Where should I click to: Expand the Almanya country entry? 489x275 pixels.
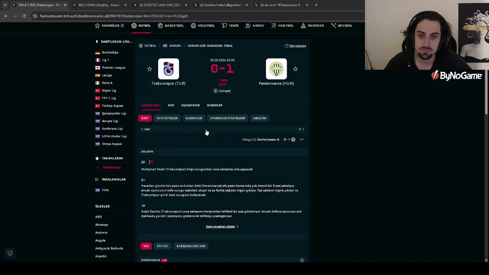click(102, 225)
